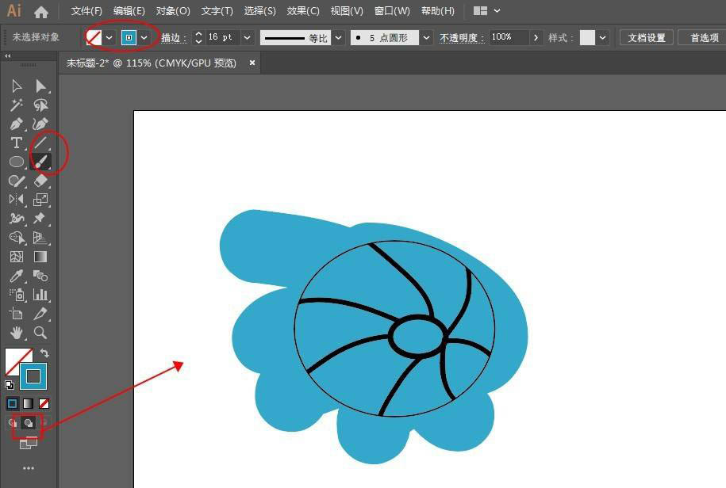This screenshot has width=726, height=488.
Task: Select the Eraser tool
Action: point(40,181)
